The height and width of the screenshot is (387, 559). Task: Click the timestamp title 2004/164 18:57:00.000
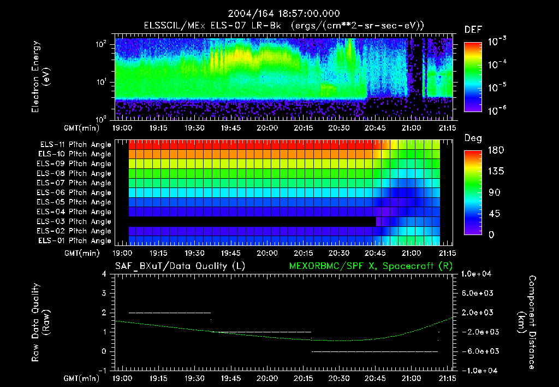[284, 14]
